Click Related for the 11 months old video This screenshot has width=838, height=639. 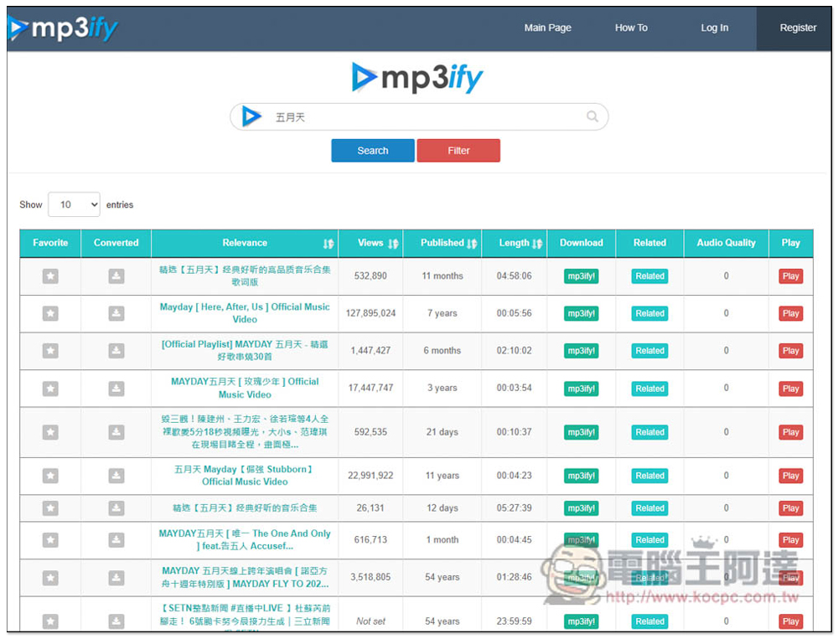click(x=649, y=276)
